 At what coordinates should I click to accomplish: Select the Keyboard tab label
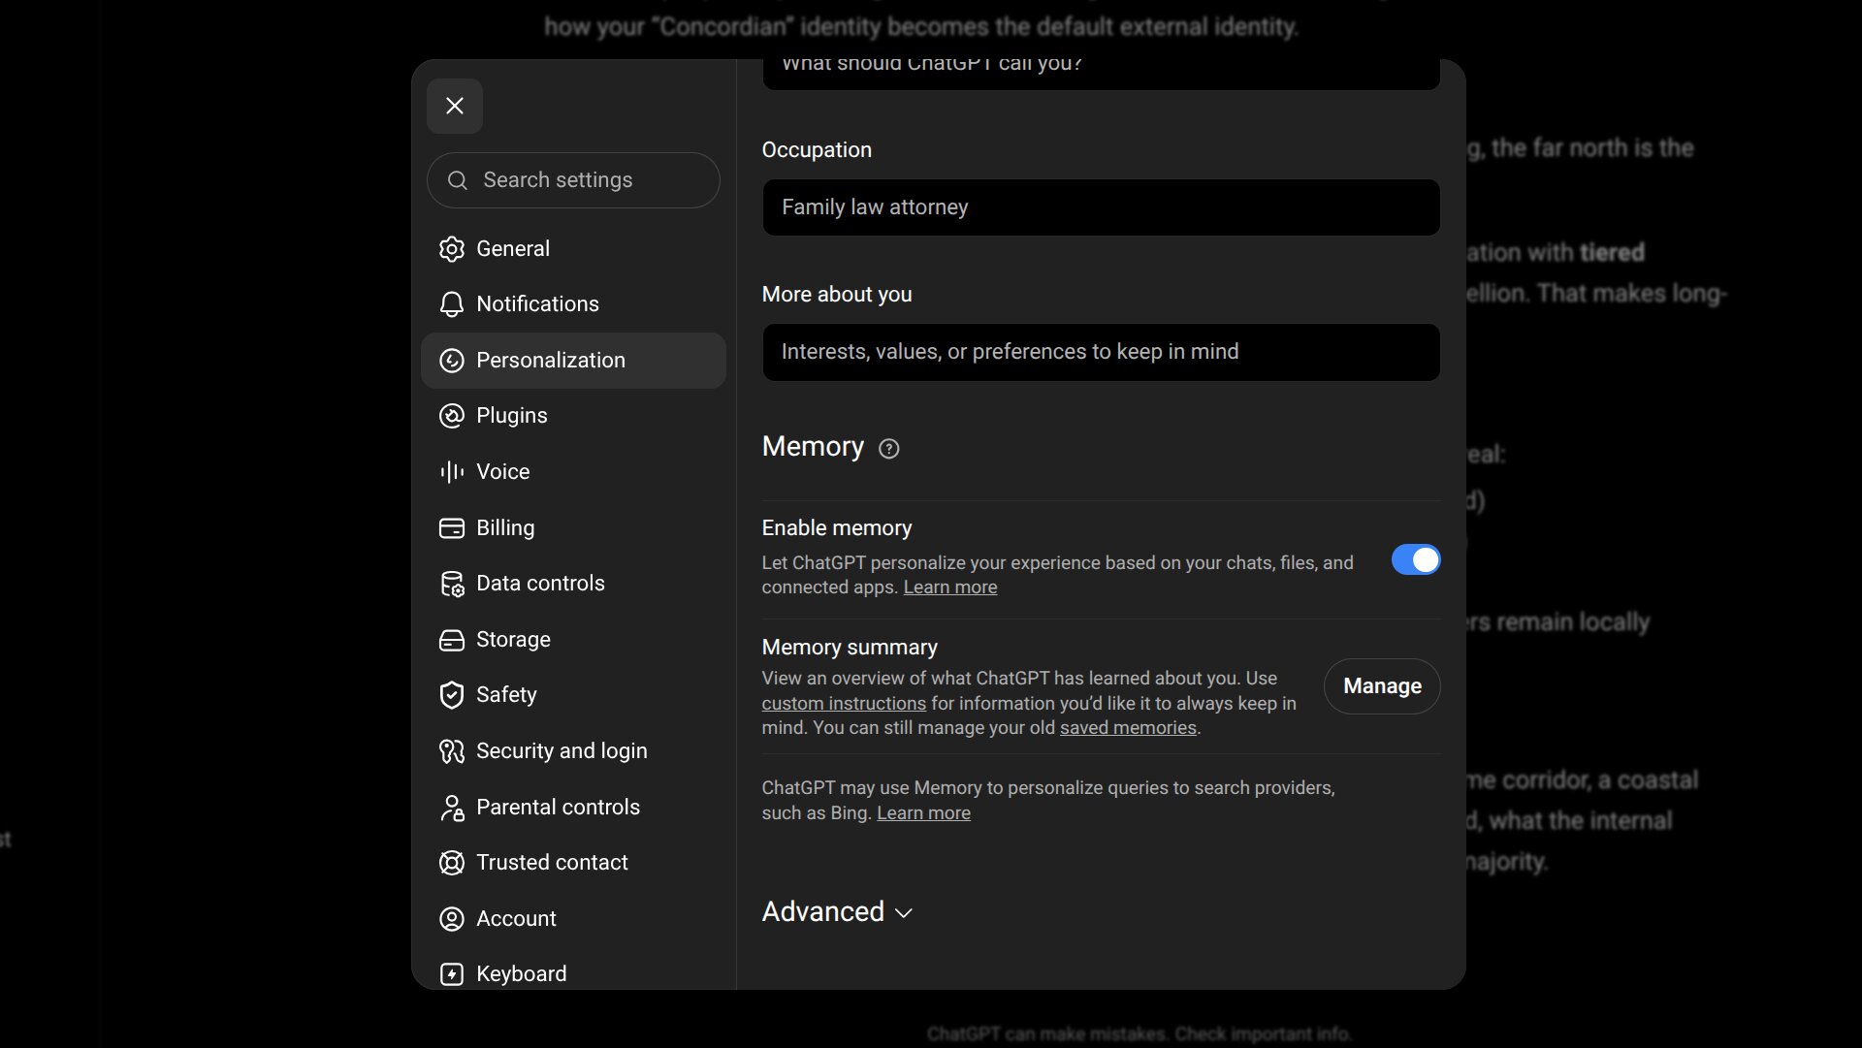522,974
